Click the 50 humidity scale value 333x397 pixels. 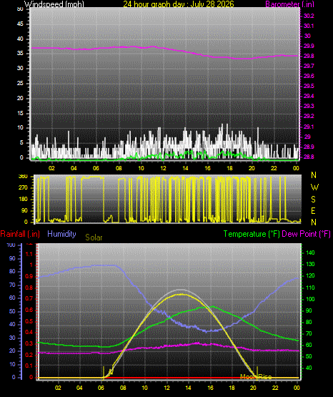(x=12, y=311)
